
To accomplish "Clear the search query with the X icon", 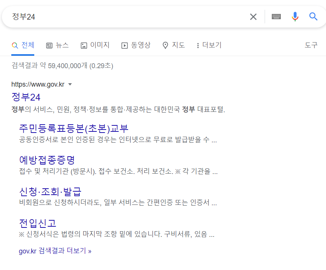I will pos(253,17).
